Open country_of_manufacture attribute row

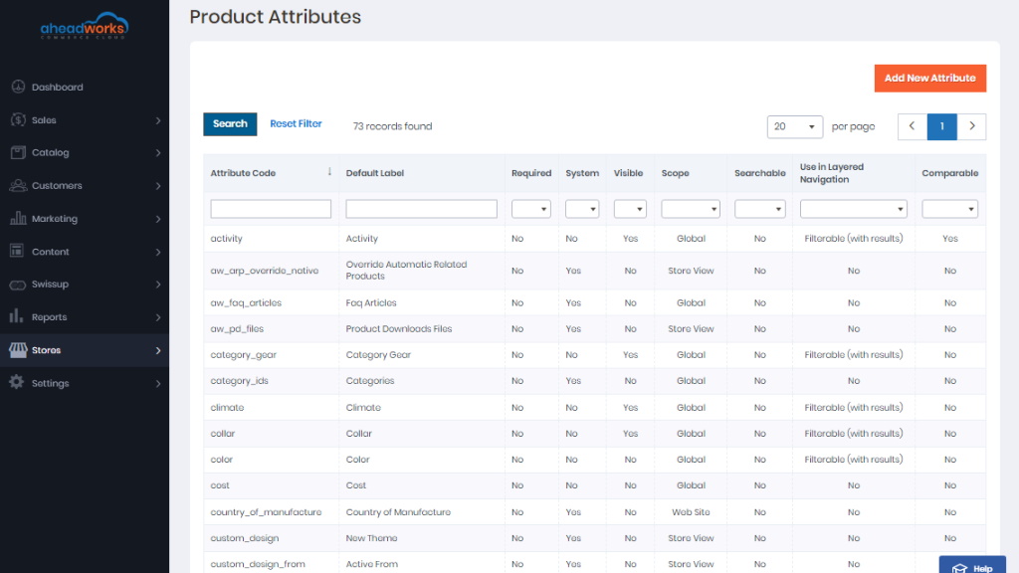click(x=595, y=512)
